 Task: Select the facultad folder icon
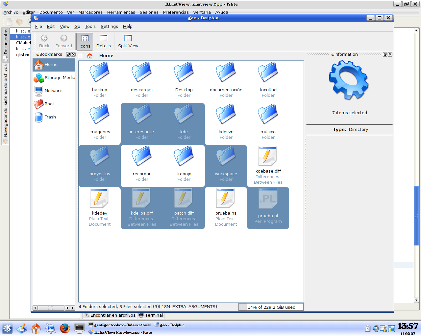click(268, 72)
